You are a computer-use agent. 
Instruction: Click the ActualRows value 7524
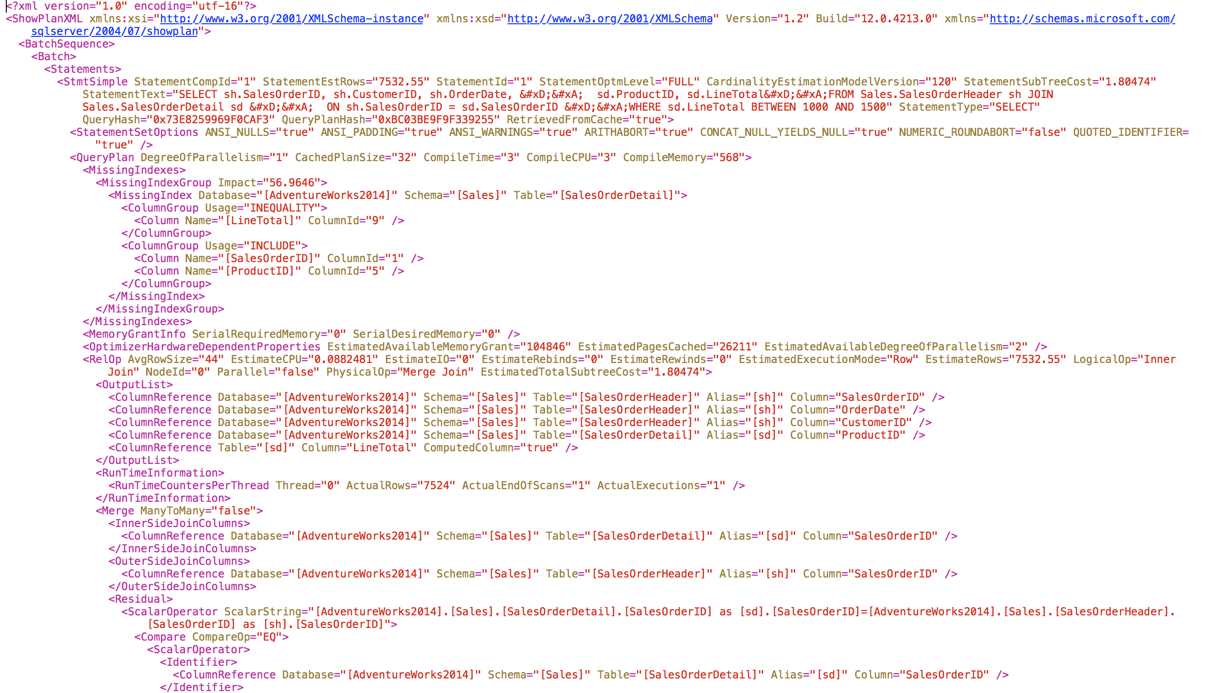[x=436, y=485]
